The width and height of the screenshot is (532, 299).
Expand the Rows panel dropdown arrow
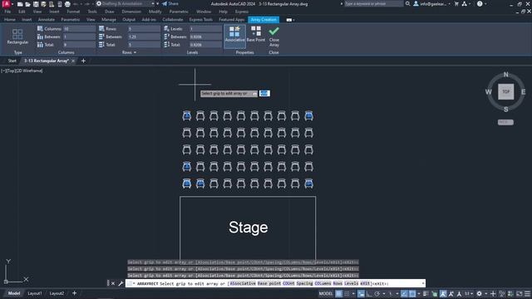pos(135,52)
